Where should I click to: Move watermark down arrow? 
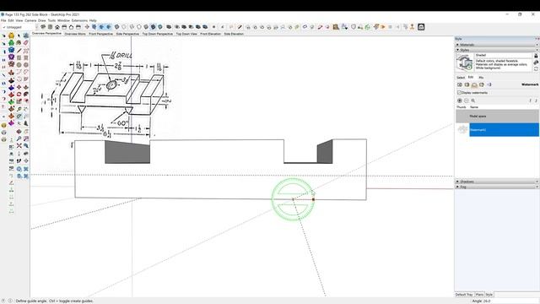536,100
